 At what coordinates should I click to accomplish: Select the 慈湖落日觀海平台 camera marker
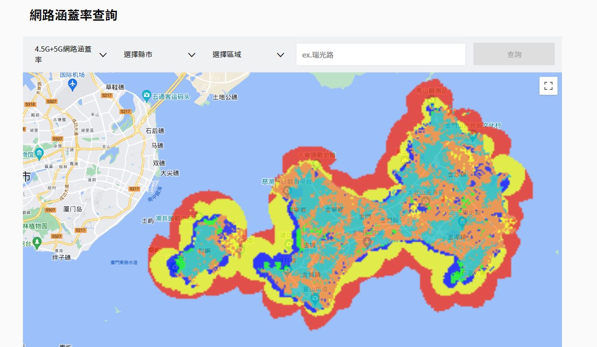pos(287,191)
